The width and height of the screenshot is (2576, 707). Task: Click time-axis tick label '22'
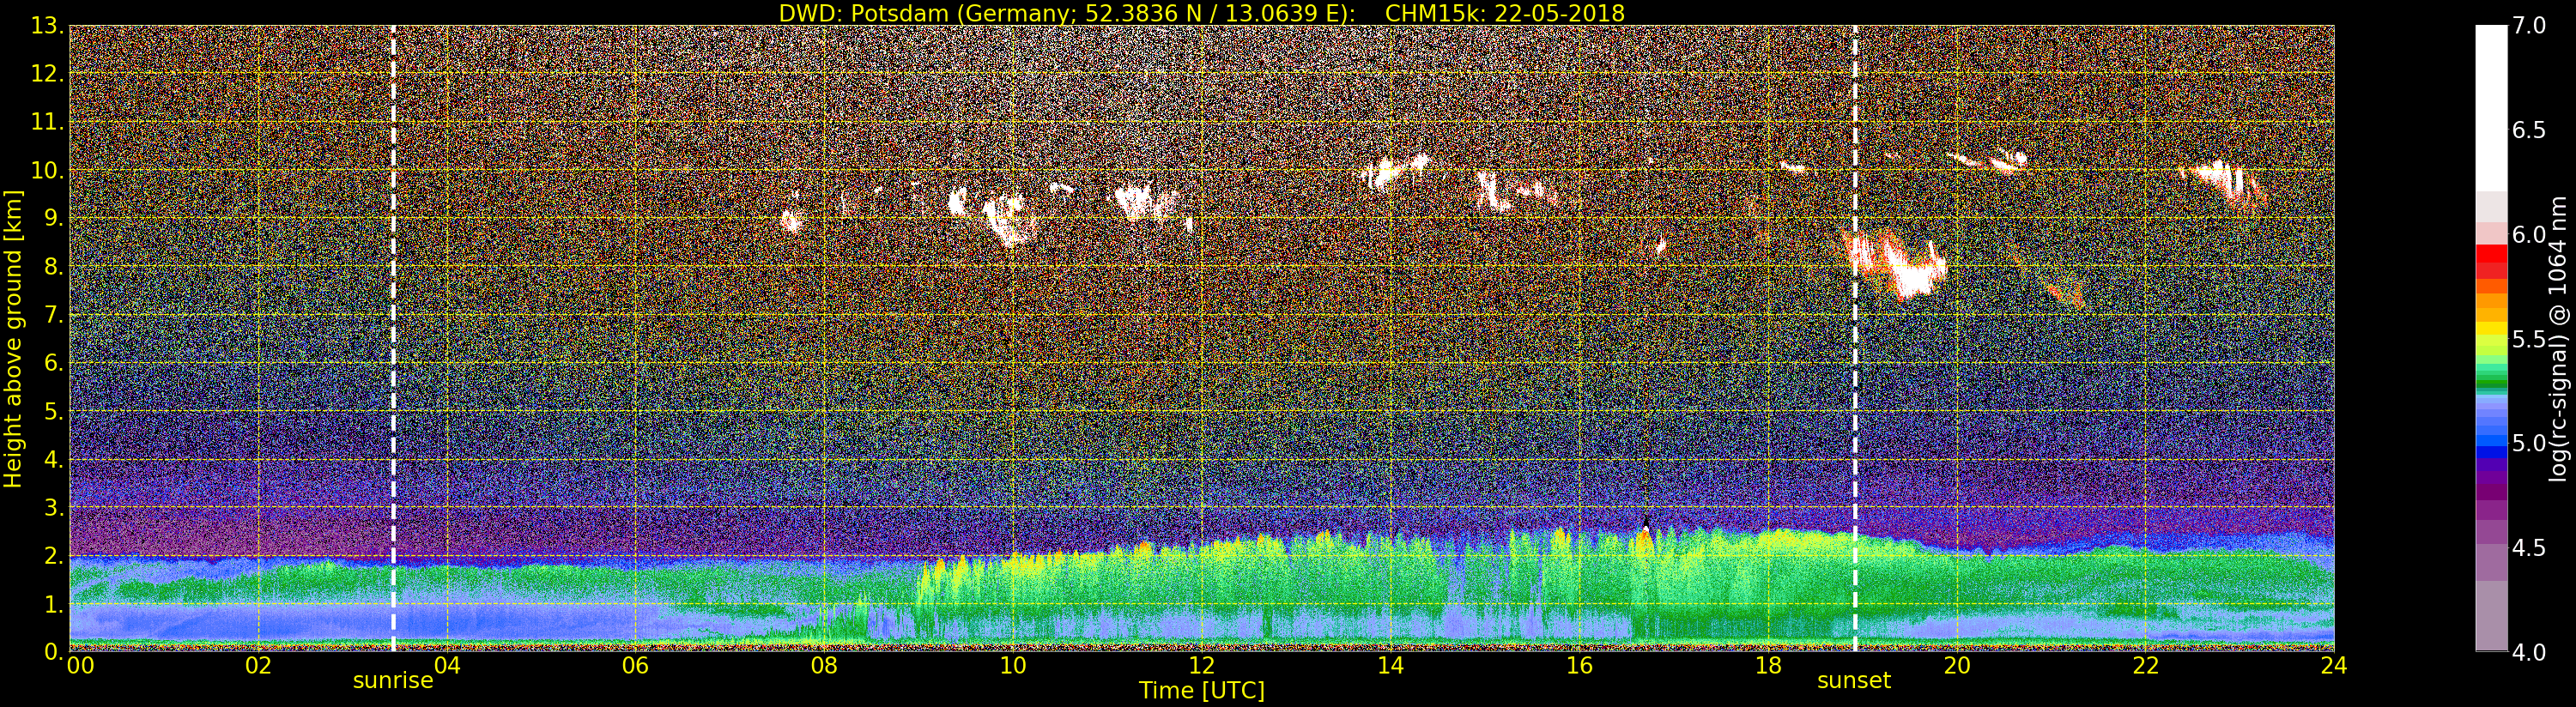(x=2145, y=665)
